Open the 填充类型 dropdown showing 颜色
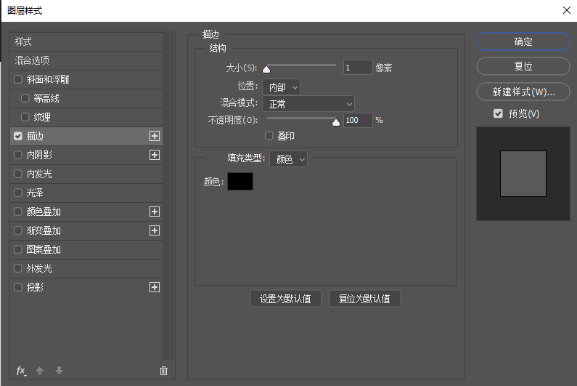Viewport: 577px width, 386px height. (289, 159)
